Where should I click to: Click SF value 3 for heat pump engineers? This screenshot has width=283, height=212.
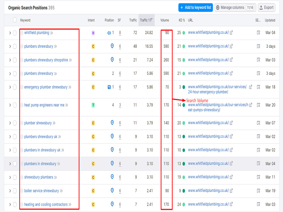pos(120,105)
